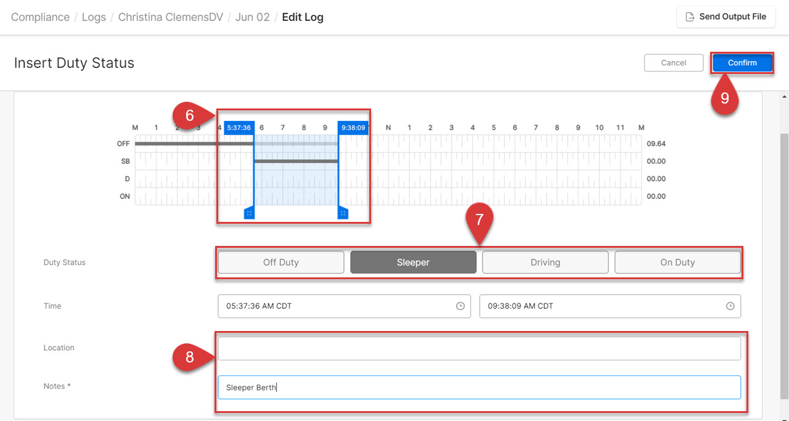The height and width of the screenshot is (421, 789).
Task: Click Send Output File button
Action: click(726, 17)
